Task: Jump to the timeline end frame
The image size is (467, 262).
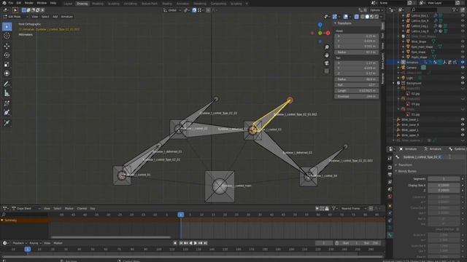Action: [205, 243]
